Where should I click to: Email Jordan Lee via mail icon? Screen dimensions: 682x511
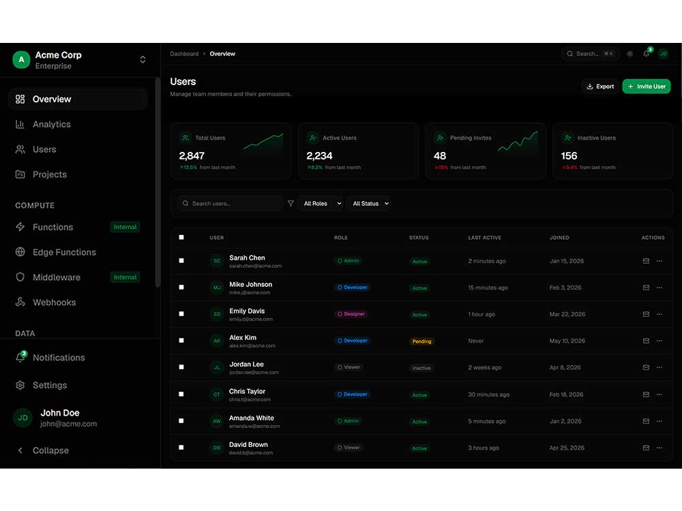point(646,368)
